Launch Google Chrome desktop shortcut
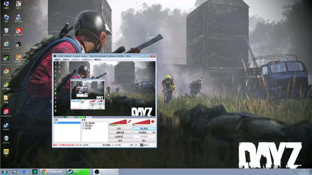 (6, 74)
